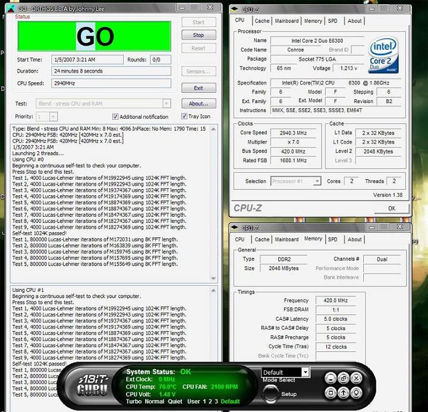Click "Self-test 1024K passed!" in CPU #0 log
The image size is (428, 412).
(x=39, y=233)
